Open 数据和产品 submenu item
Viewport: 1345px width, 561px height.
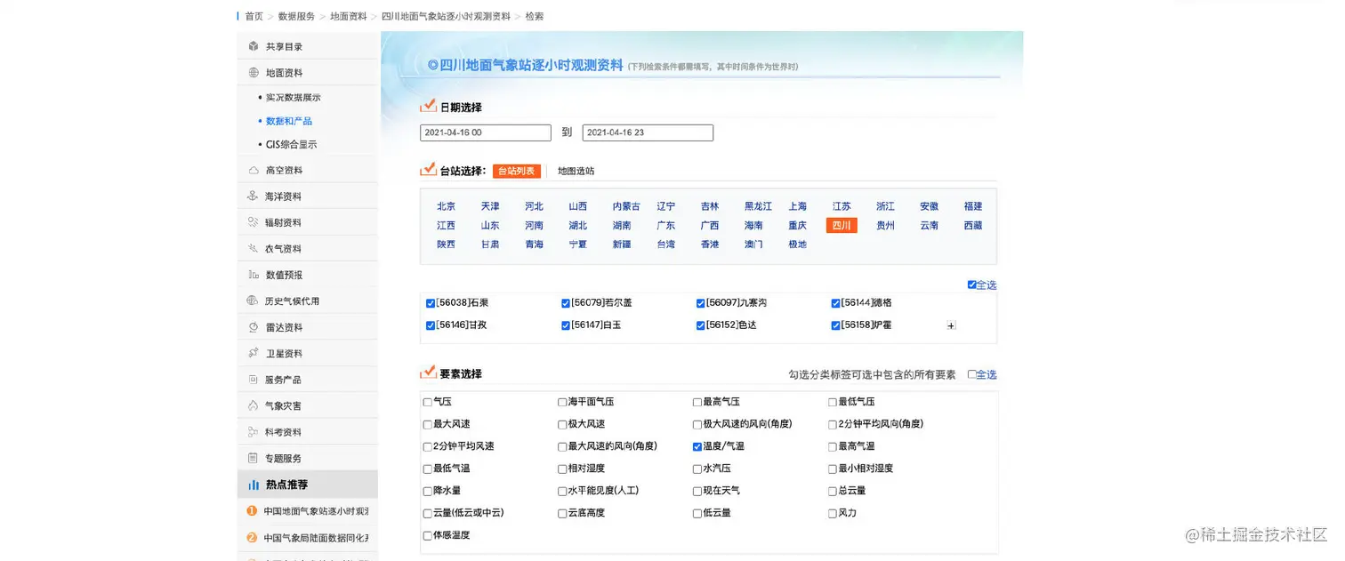point(289,121)
